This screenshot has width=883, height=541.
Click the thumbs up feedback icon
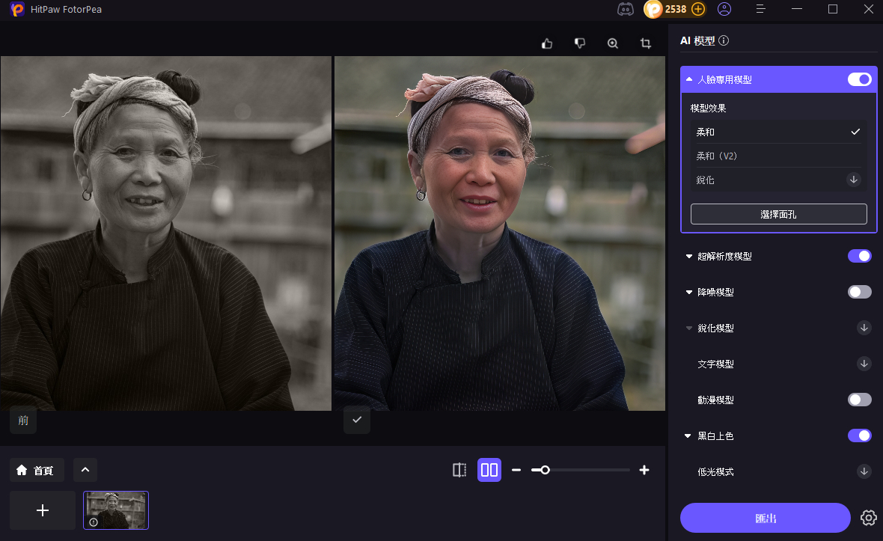tap(547, 43)
